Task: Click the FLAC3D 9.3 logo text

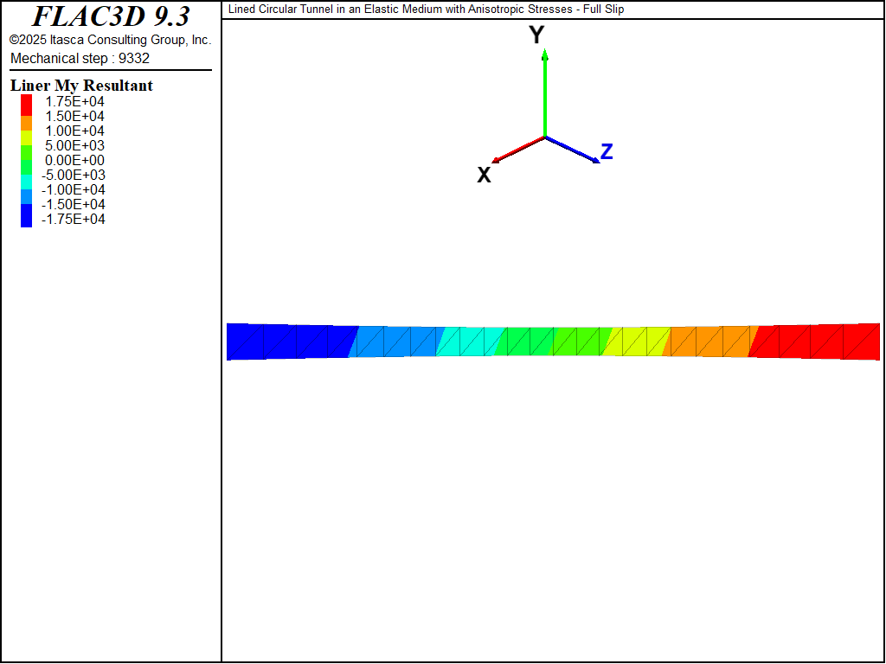Action: [x=111, y=16]
